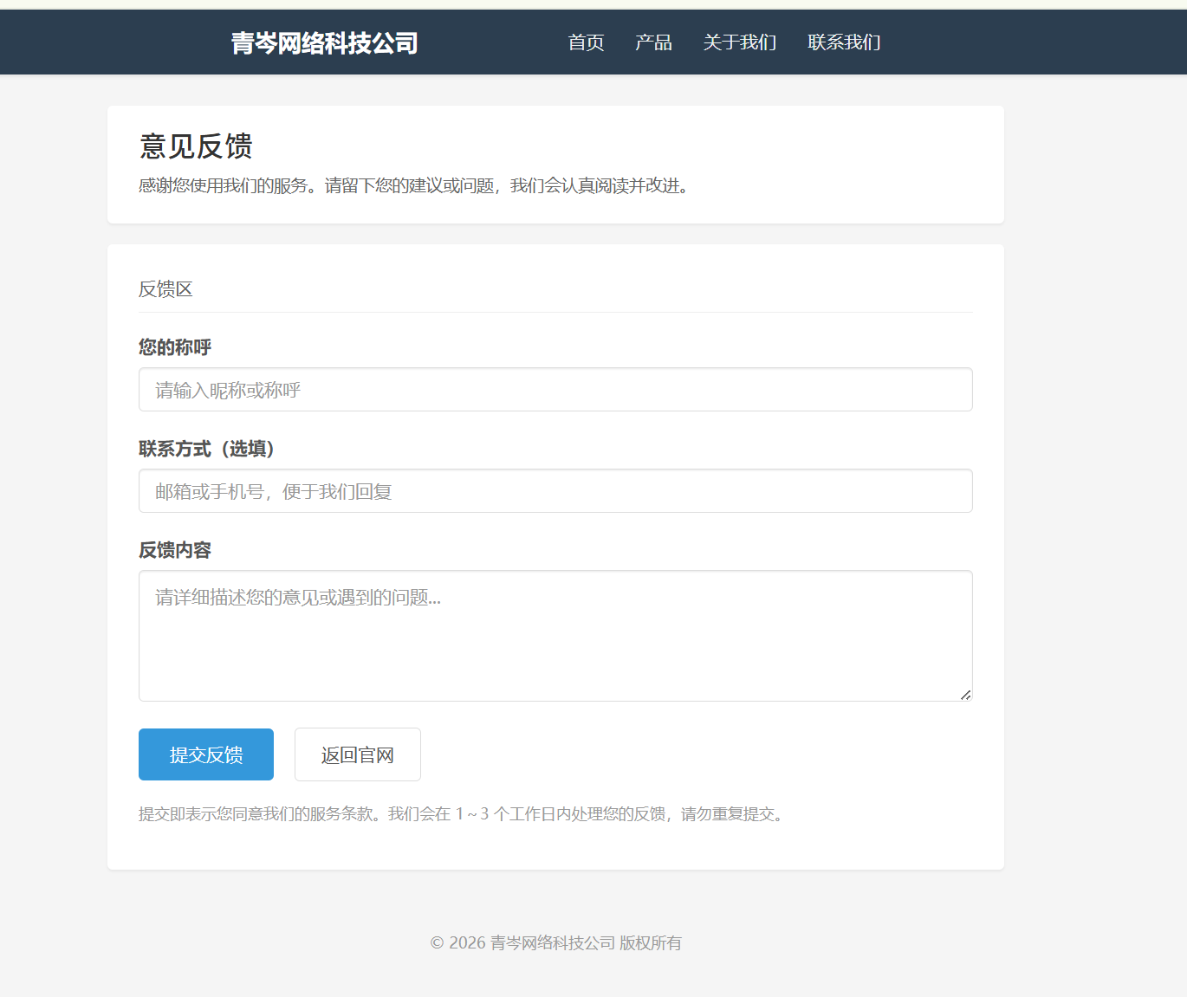Select 关于我们 in the top navigation

tap(740, 42)
